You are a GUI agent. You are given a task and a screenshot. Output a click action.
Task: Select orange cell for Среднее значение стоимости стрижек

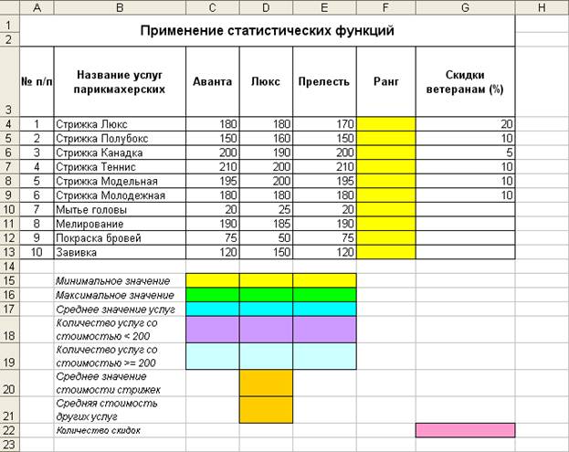pos(266,383)
